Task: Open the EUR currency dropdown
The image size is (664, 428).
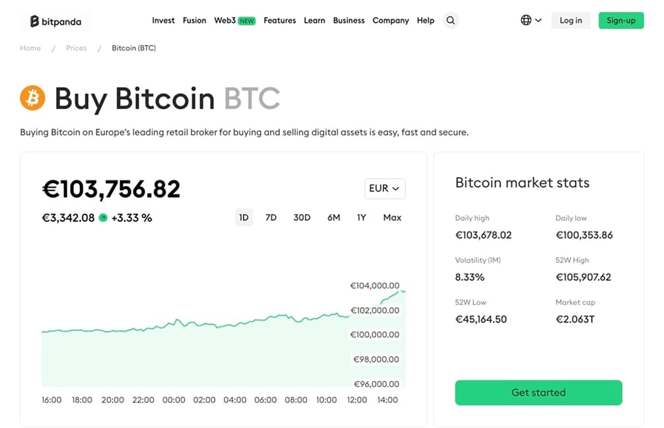Action: [385, 188]
